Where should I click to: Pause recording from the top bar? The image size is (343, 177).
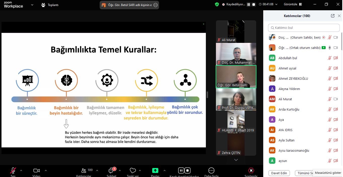tap(249, 5)
